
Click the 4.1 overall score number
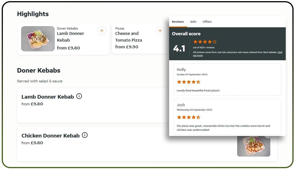pos(179,48)
